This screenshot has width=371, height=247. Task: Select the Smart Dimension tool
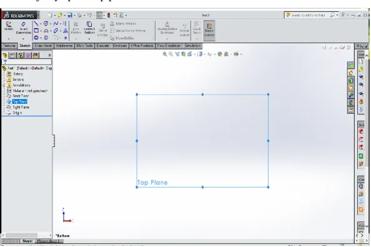point(23,28)
